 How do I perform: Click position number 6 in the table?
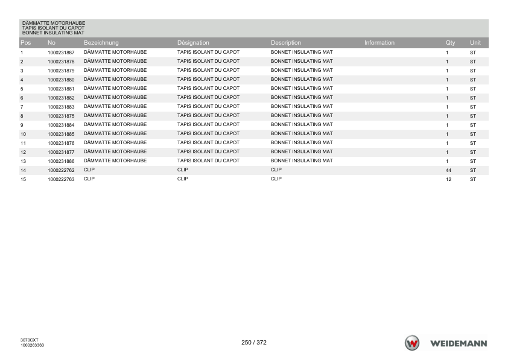[x=22, y=98]
